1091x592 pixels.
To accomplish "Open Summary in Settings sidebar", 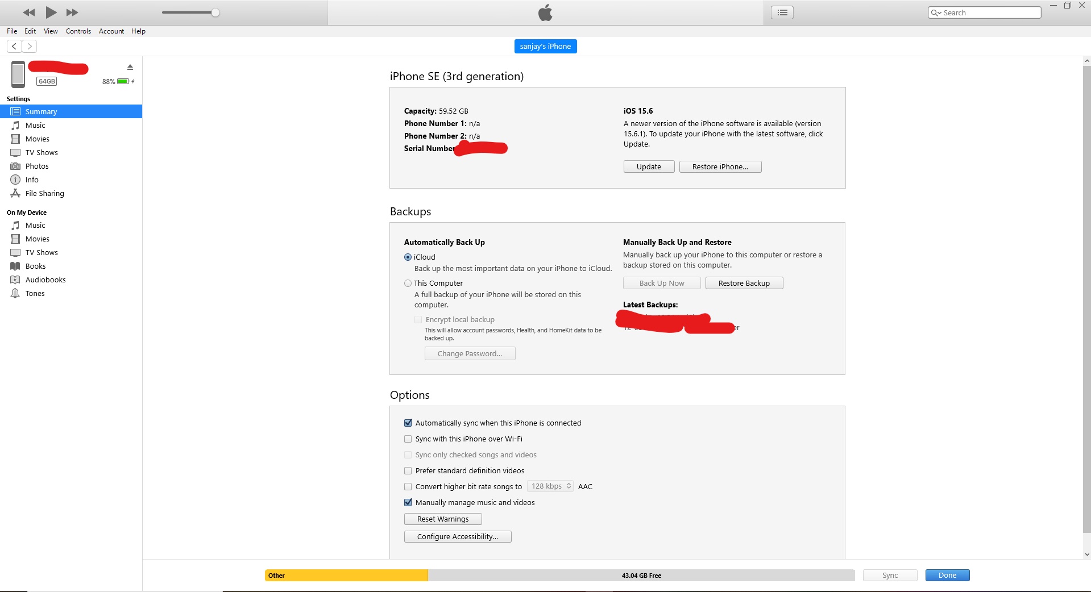I will (71, 111).
